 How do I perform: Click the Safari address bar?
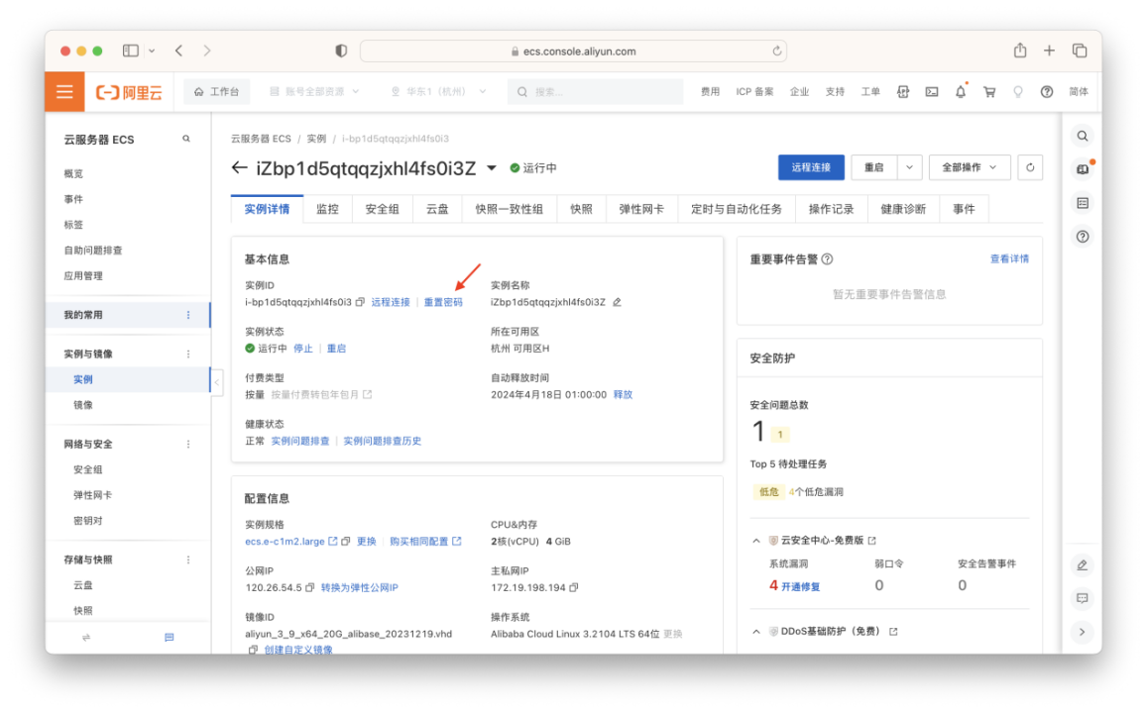tap(573, 51)
